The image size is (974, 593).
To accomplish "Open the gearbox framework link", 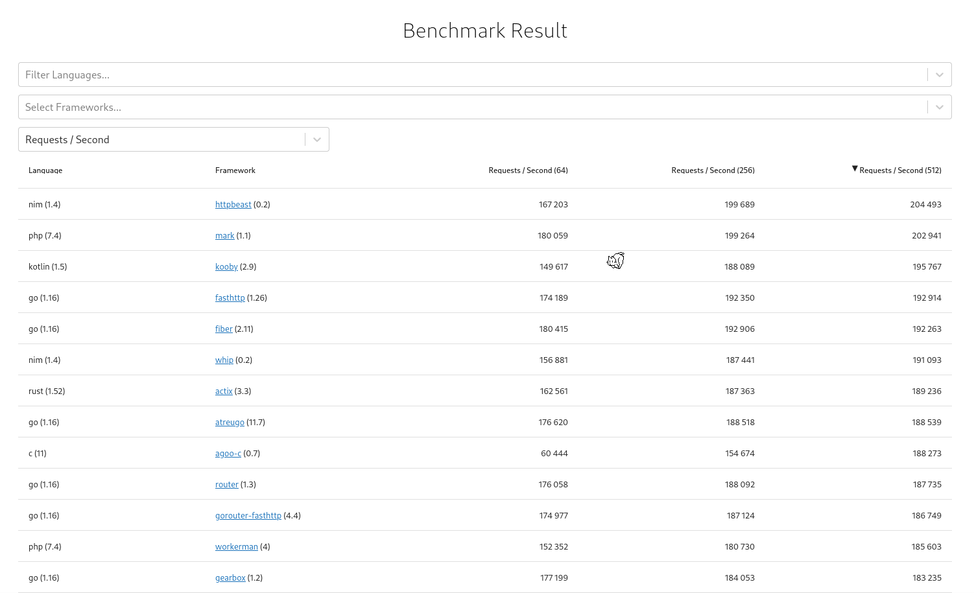I will [x=230, y=577].
